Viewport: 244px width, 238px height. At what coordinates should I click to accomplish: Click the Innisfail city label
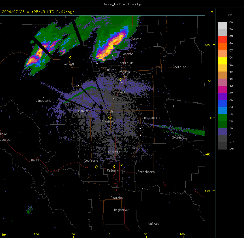coord(117,92)
